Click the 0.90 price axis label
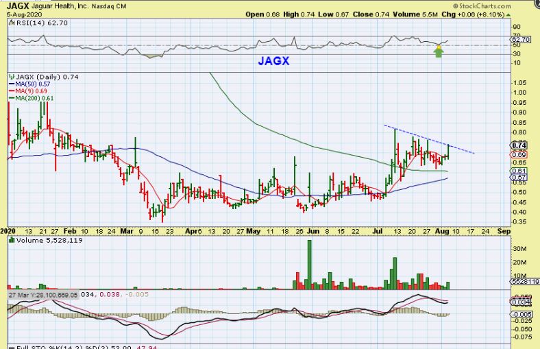The height and width of the screenshot is (349, 540). coord(519,112)
